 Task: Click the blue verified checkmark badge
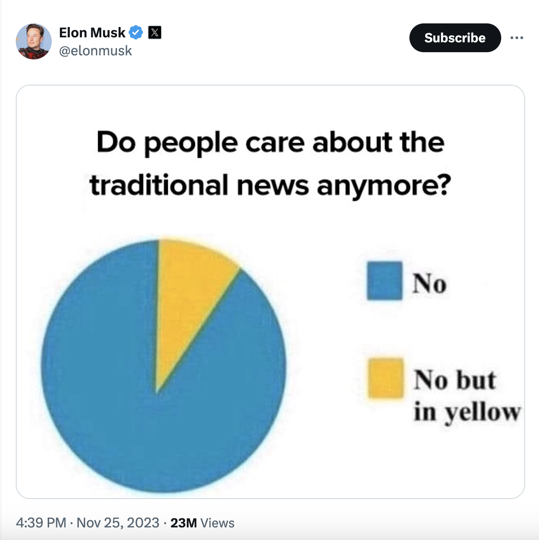pyautogui.click(x=136, y=32)
